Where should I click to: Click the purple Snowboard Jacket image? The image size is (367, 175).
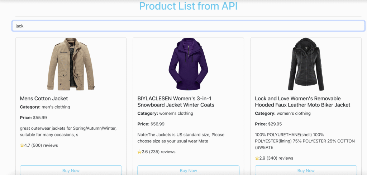pos(188,64)
